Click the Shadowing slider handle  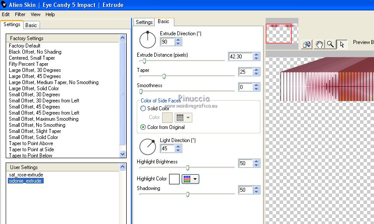[x=187, y=194]
